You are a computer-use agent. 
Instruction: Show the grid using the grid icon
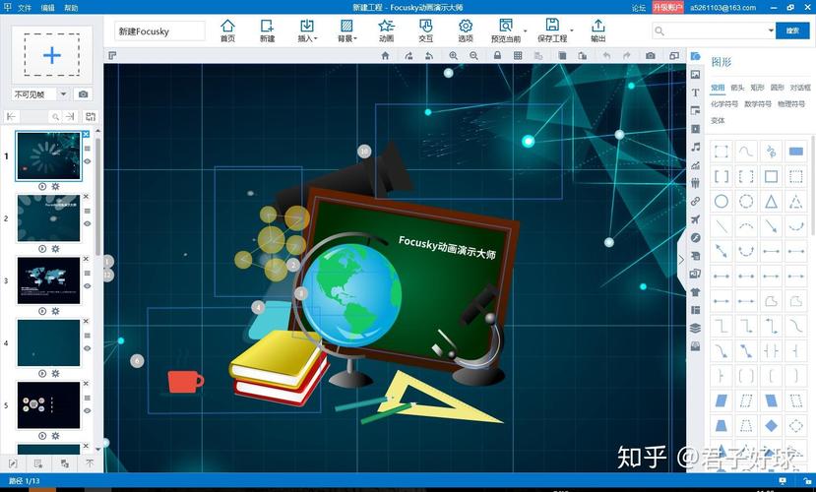518,56
